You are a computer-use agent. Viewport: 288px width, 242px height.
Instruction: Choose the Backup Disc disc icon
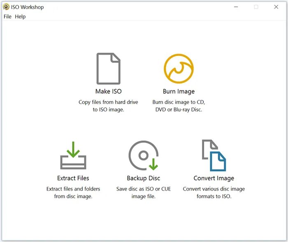point(144,155)
